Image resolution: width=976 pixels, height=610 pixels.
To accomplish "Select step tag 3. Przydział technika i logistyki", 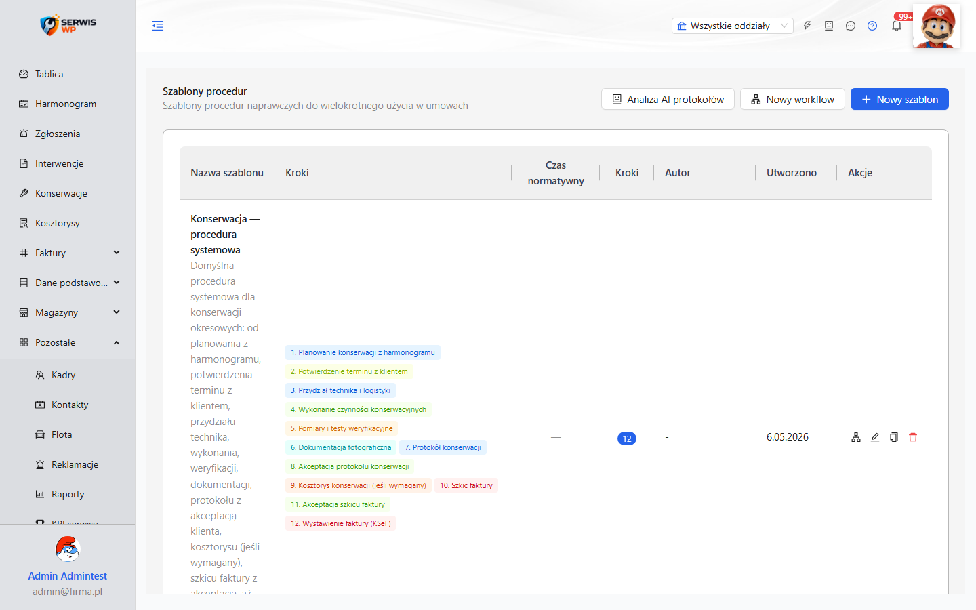I will pos(340,390).
